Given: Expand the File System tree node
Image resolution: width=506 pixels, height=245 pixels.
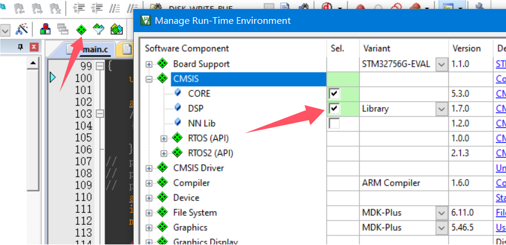Looking at the screenshot, I should pos(149,213).
